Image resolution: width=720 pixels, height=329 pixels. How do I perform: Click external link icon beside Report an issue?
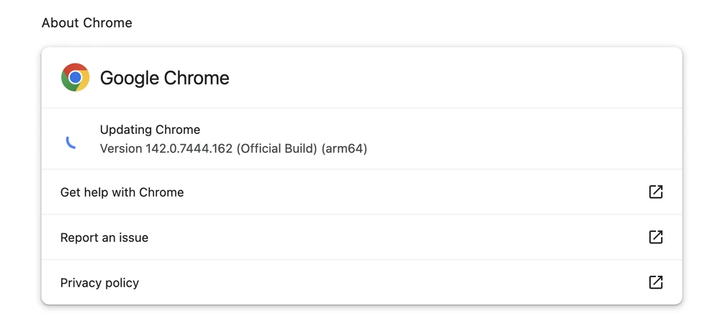pos(656,238)
